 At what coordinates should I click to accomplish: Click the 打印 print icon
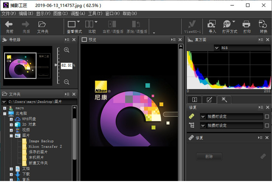tap(246, 24)
